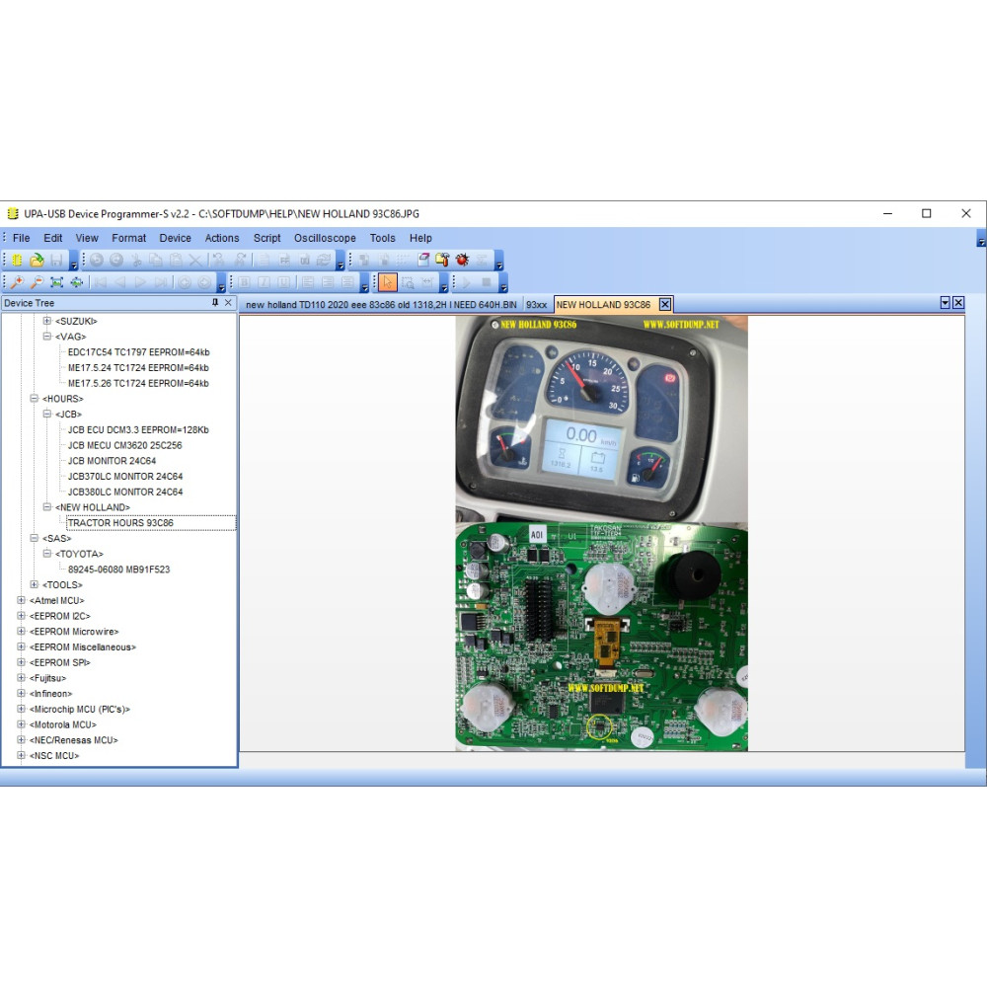This screenshot has width=987, height=987.
Task: Select the Microchip MCU (PIC's) entry
Action: tap(79, 709)
